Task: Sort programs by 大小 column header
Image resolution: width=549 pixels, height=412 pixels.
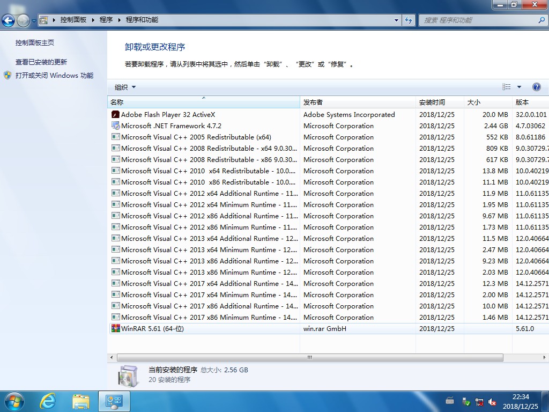Action: 487,102
